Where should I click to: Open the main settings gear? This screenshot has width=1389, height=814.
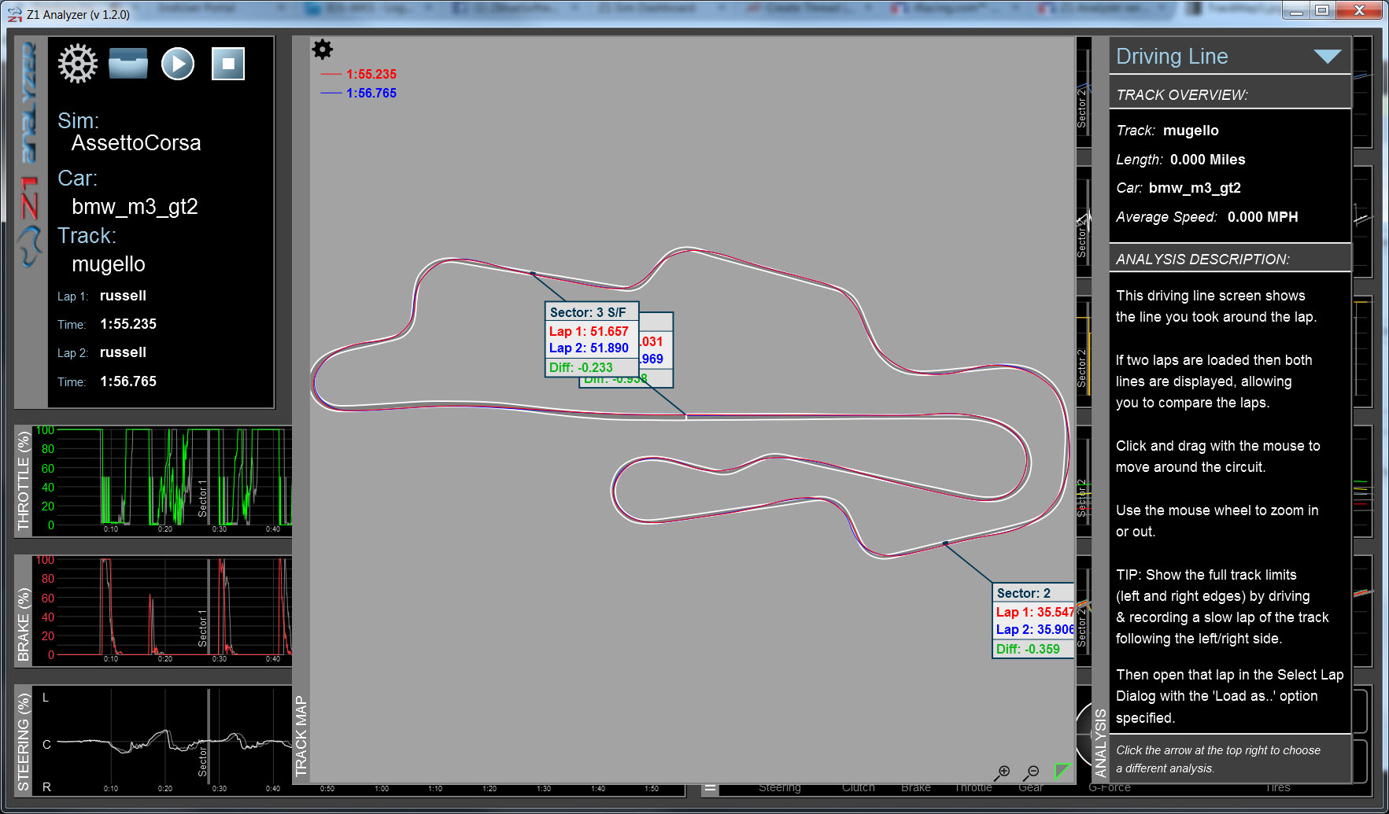point(77,64)
